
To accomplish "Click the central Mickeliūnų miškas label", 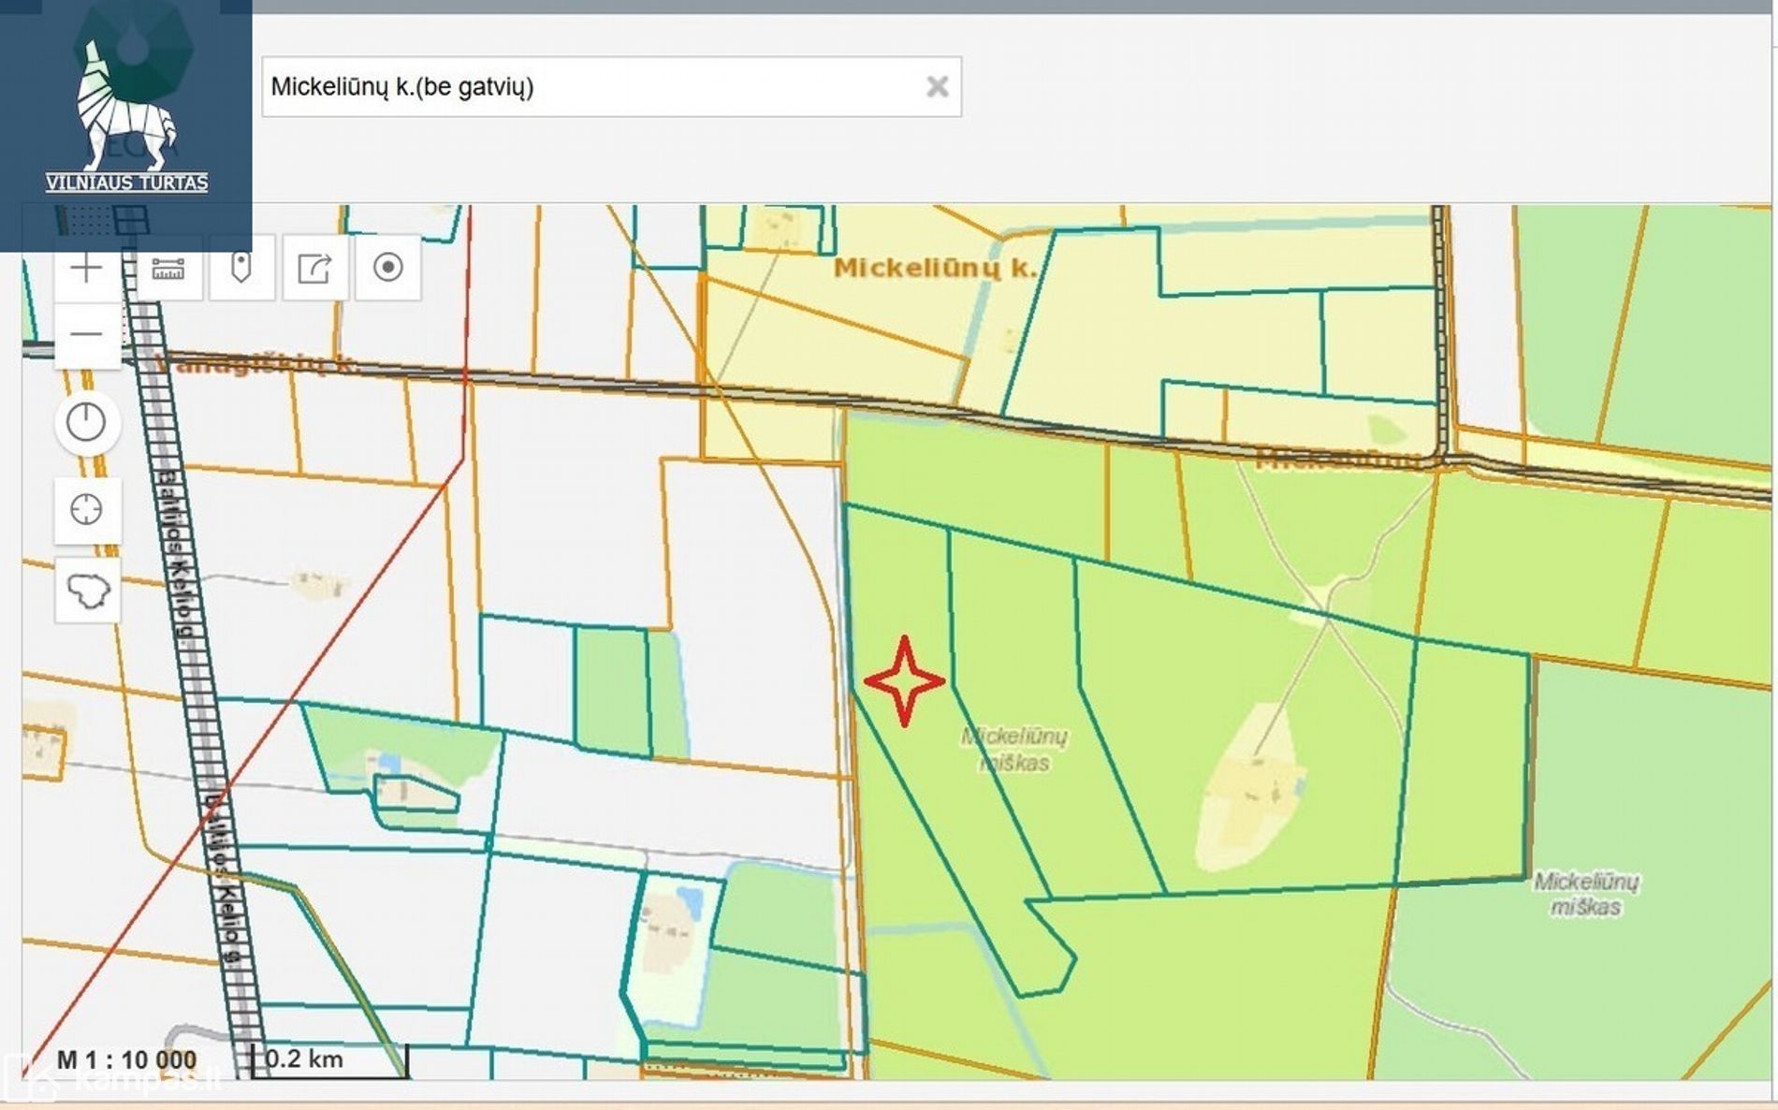I will coord(1014,750).
